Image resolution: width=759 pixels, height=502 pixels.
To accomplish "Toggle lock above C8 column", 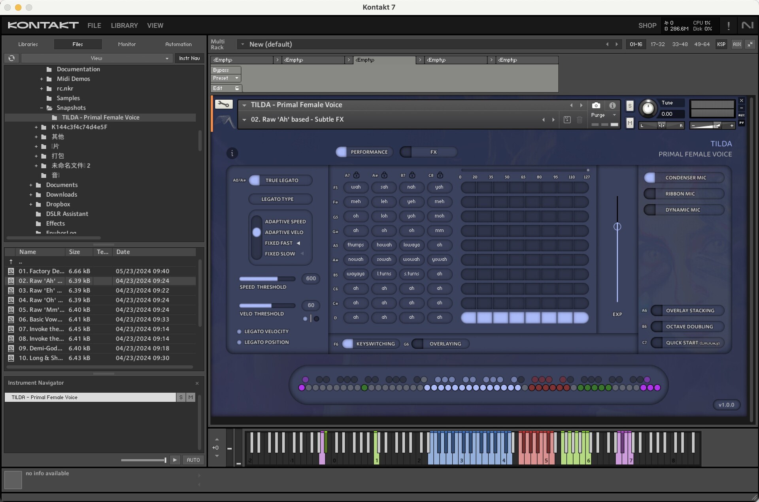I will [x=440, y=175].
